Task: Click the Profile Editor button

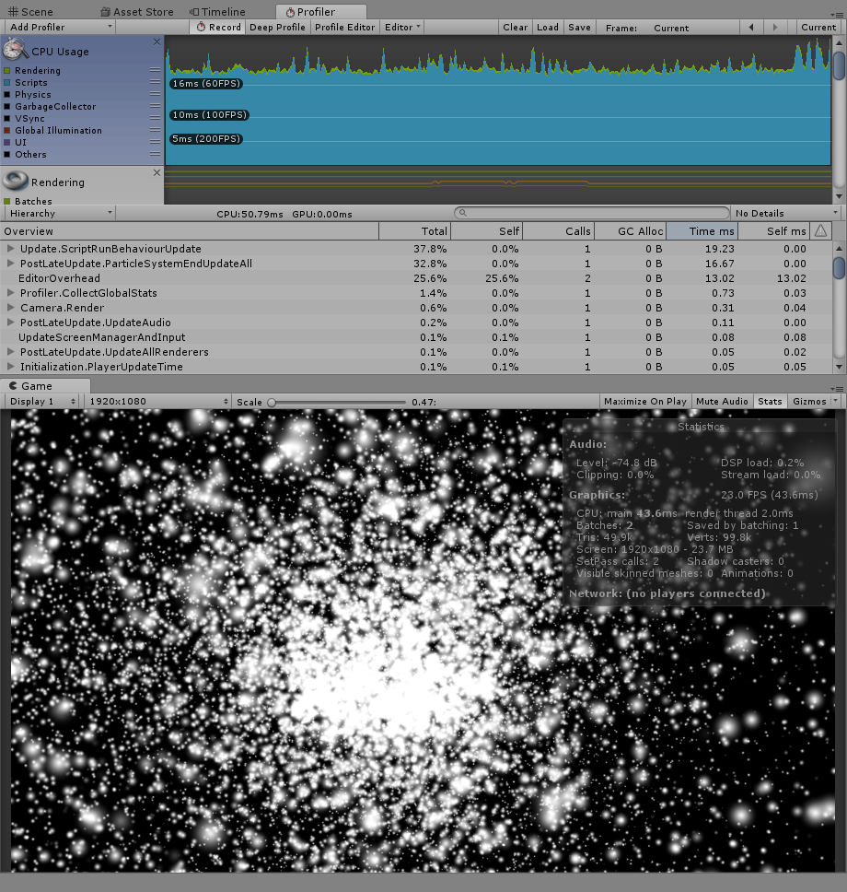Action: (344, 28)
